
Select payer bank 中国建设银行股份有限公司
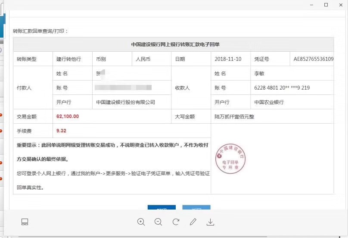(x=125, y=102)
